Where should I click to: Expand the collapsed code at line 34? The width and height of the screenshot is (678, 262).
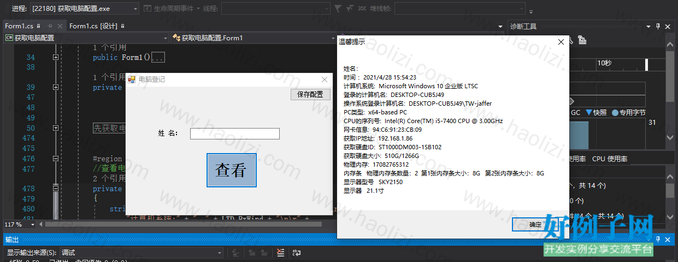click(x=56, y=57)
